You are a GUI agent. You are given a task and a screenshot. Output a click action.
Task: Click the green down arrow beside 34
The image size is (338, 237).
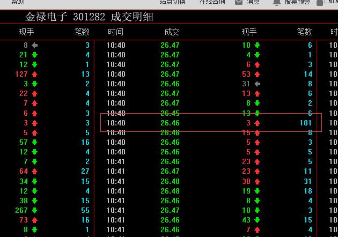34,181
